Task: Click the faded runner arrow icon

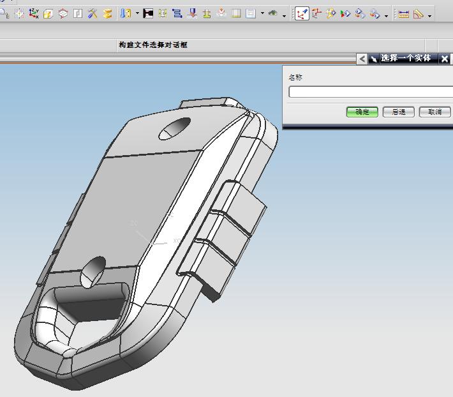Action: (x=221, y=13)
